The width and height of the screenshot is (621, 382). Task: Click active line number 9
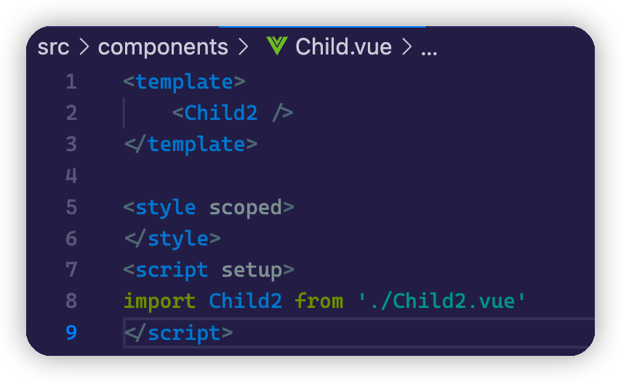point(71,333)
